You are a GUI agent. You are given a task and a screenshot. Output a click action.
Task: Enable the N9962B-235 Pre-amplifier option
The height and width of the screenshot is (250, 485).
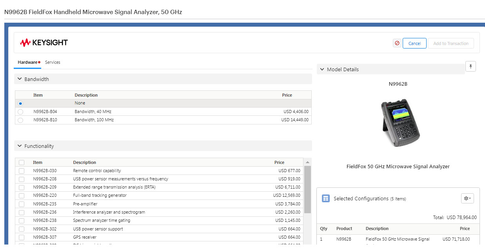[x=22, y=204]
